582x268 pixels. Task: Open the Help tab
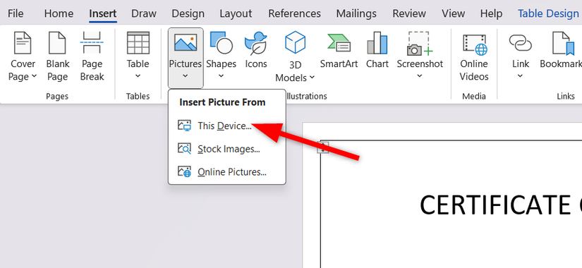pos(491,13)
